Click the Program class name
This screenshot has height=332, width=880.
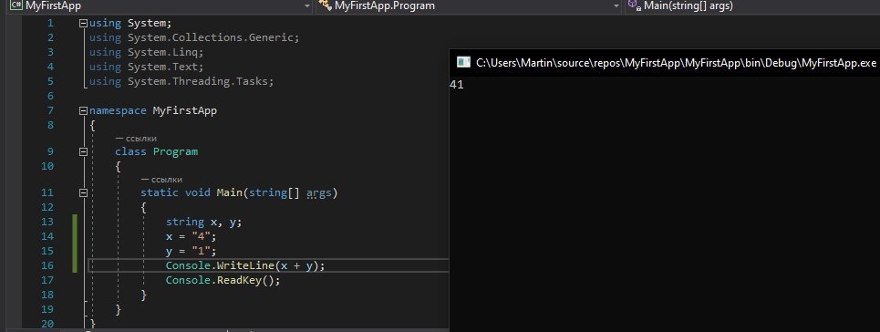click(x=176, y=151)
